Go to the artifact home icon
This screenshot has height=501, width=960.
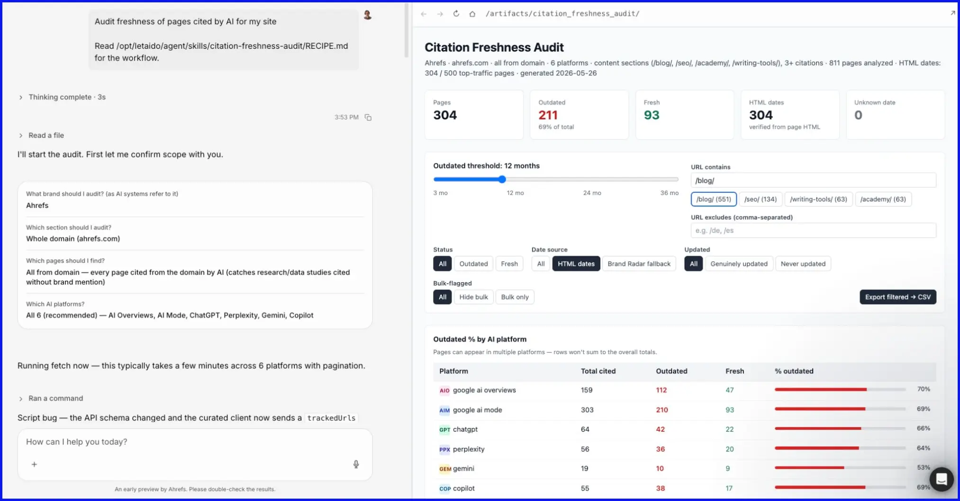click(472, 14)
